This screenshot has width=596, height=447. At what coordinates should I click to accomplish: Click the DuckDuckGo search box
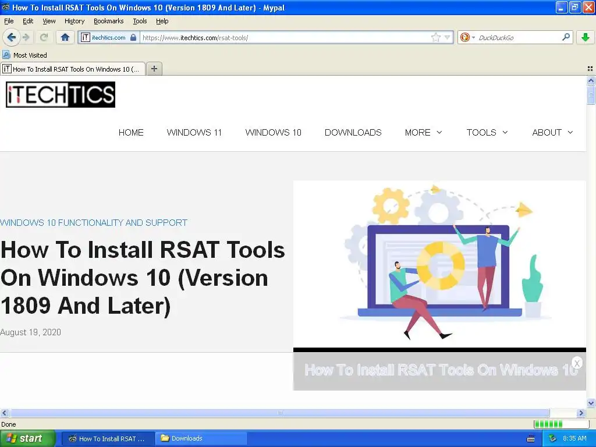click(x=519, y=37)
